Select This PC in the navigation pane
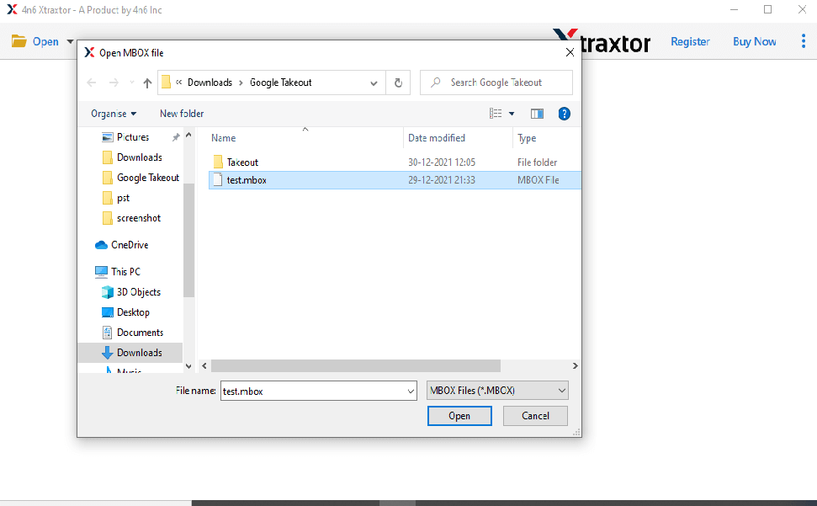Screen dimensions: 817x506 125,271
